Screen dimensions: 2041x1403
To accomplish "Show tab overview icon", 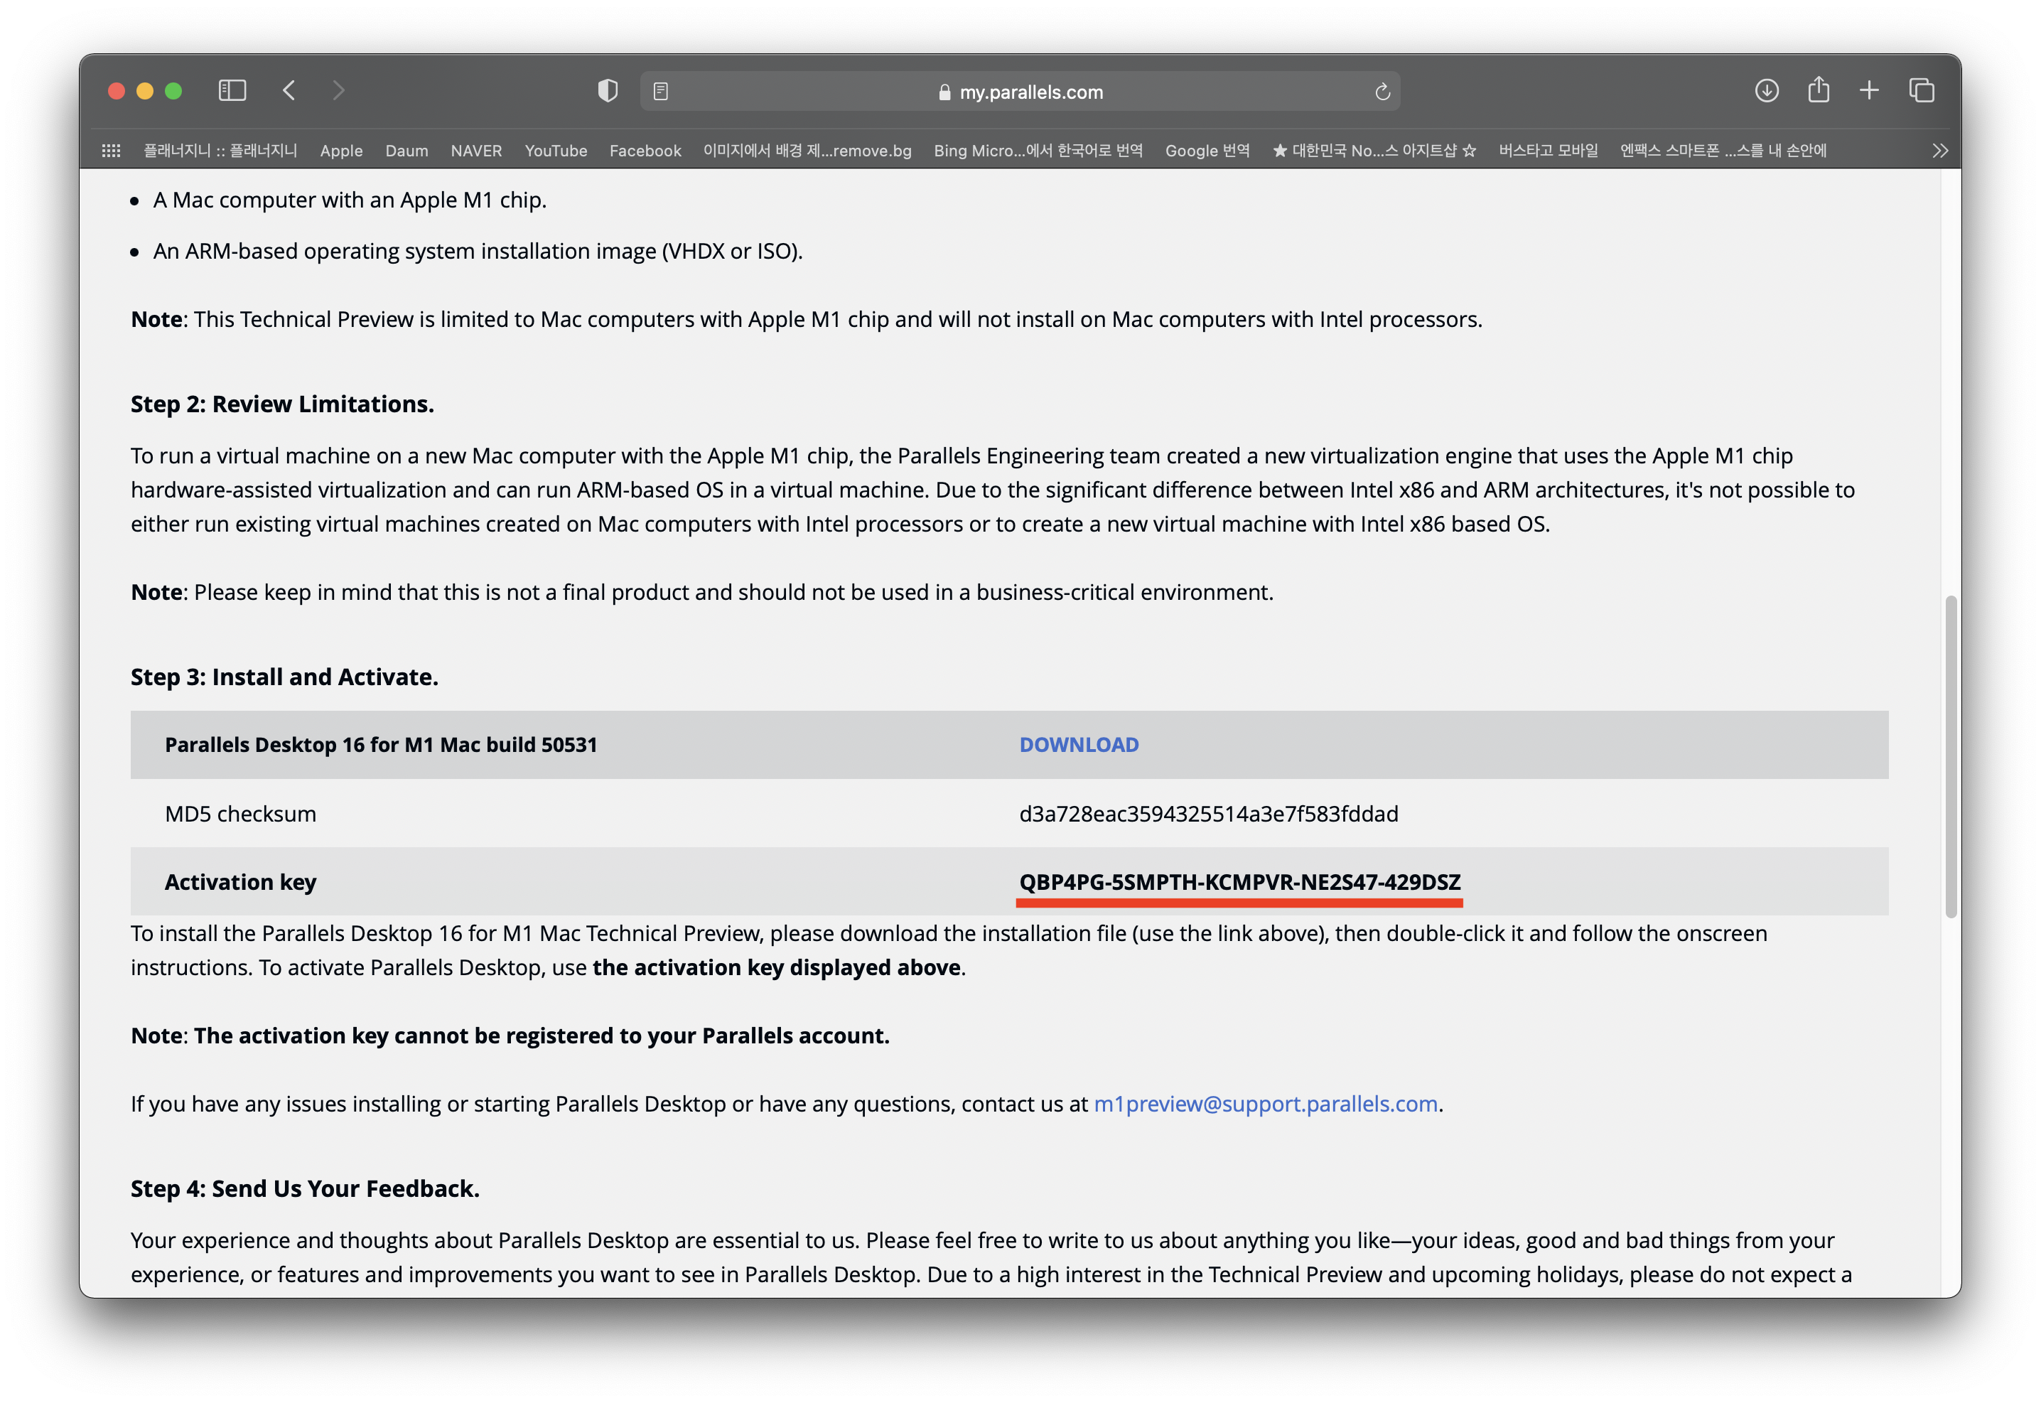I will (x=1922, y=90).
